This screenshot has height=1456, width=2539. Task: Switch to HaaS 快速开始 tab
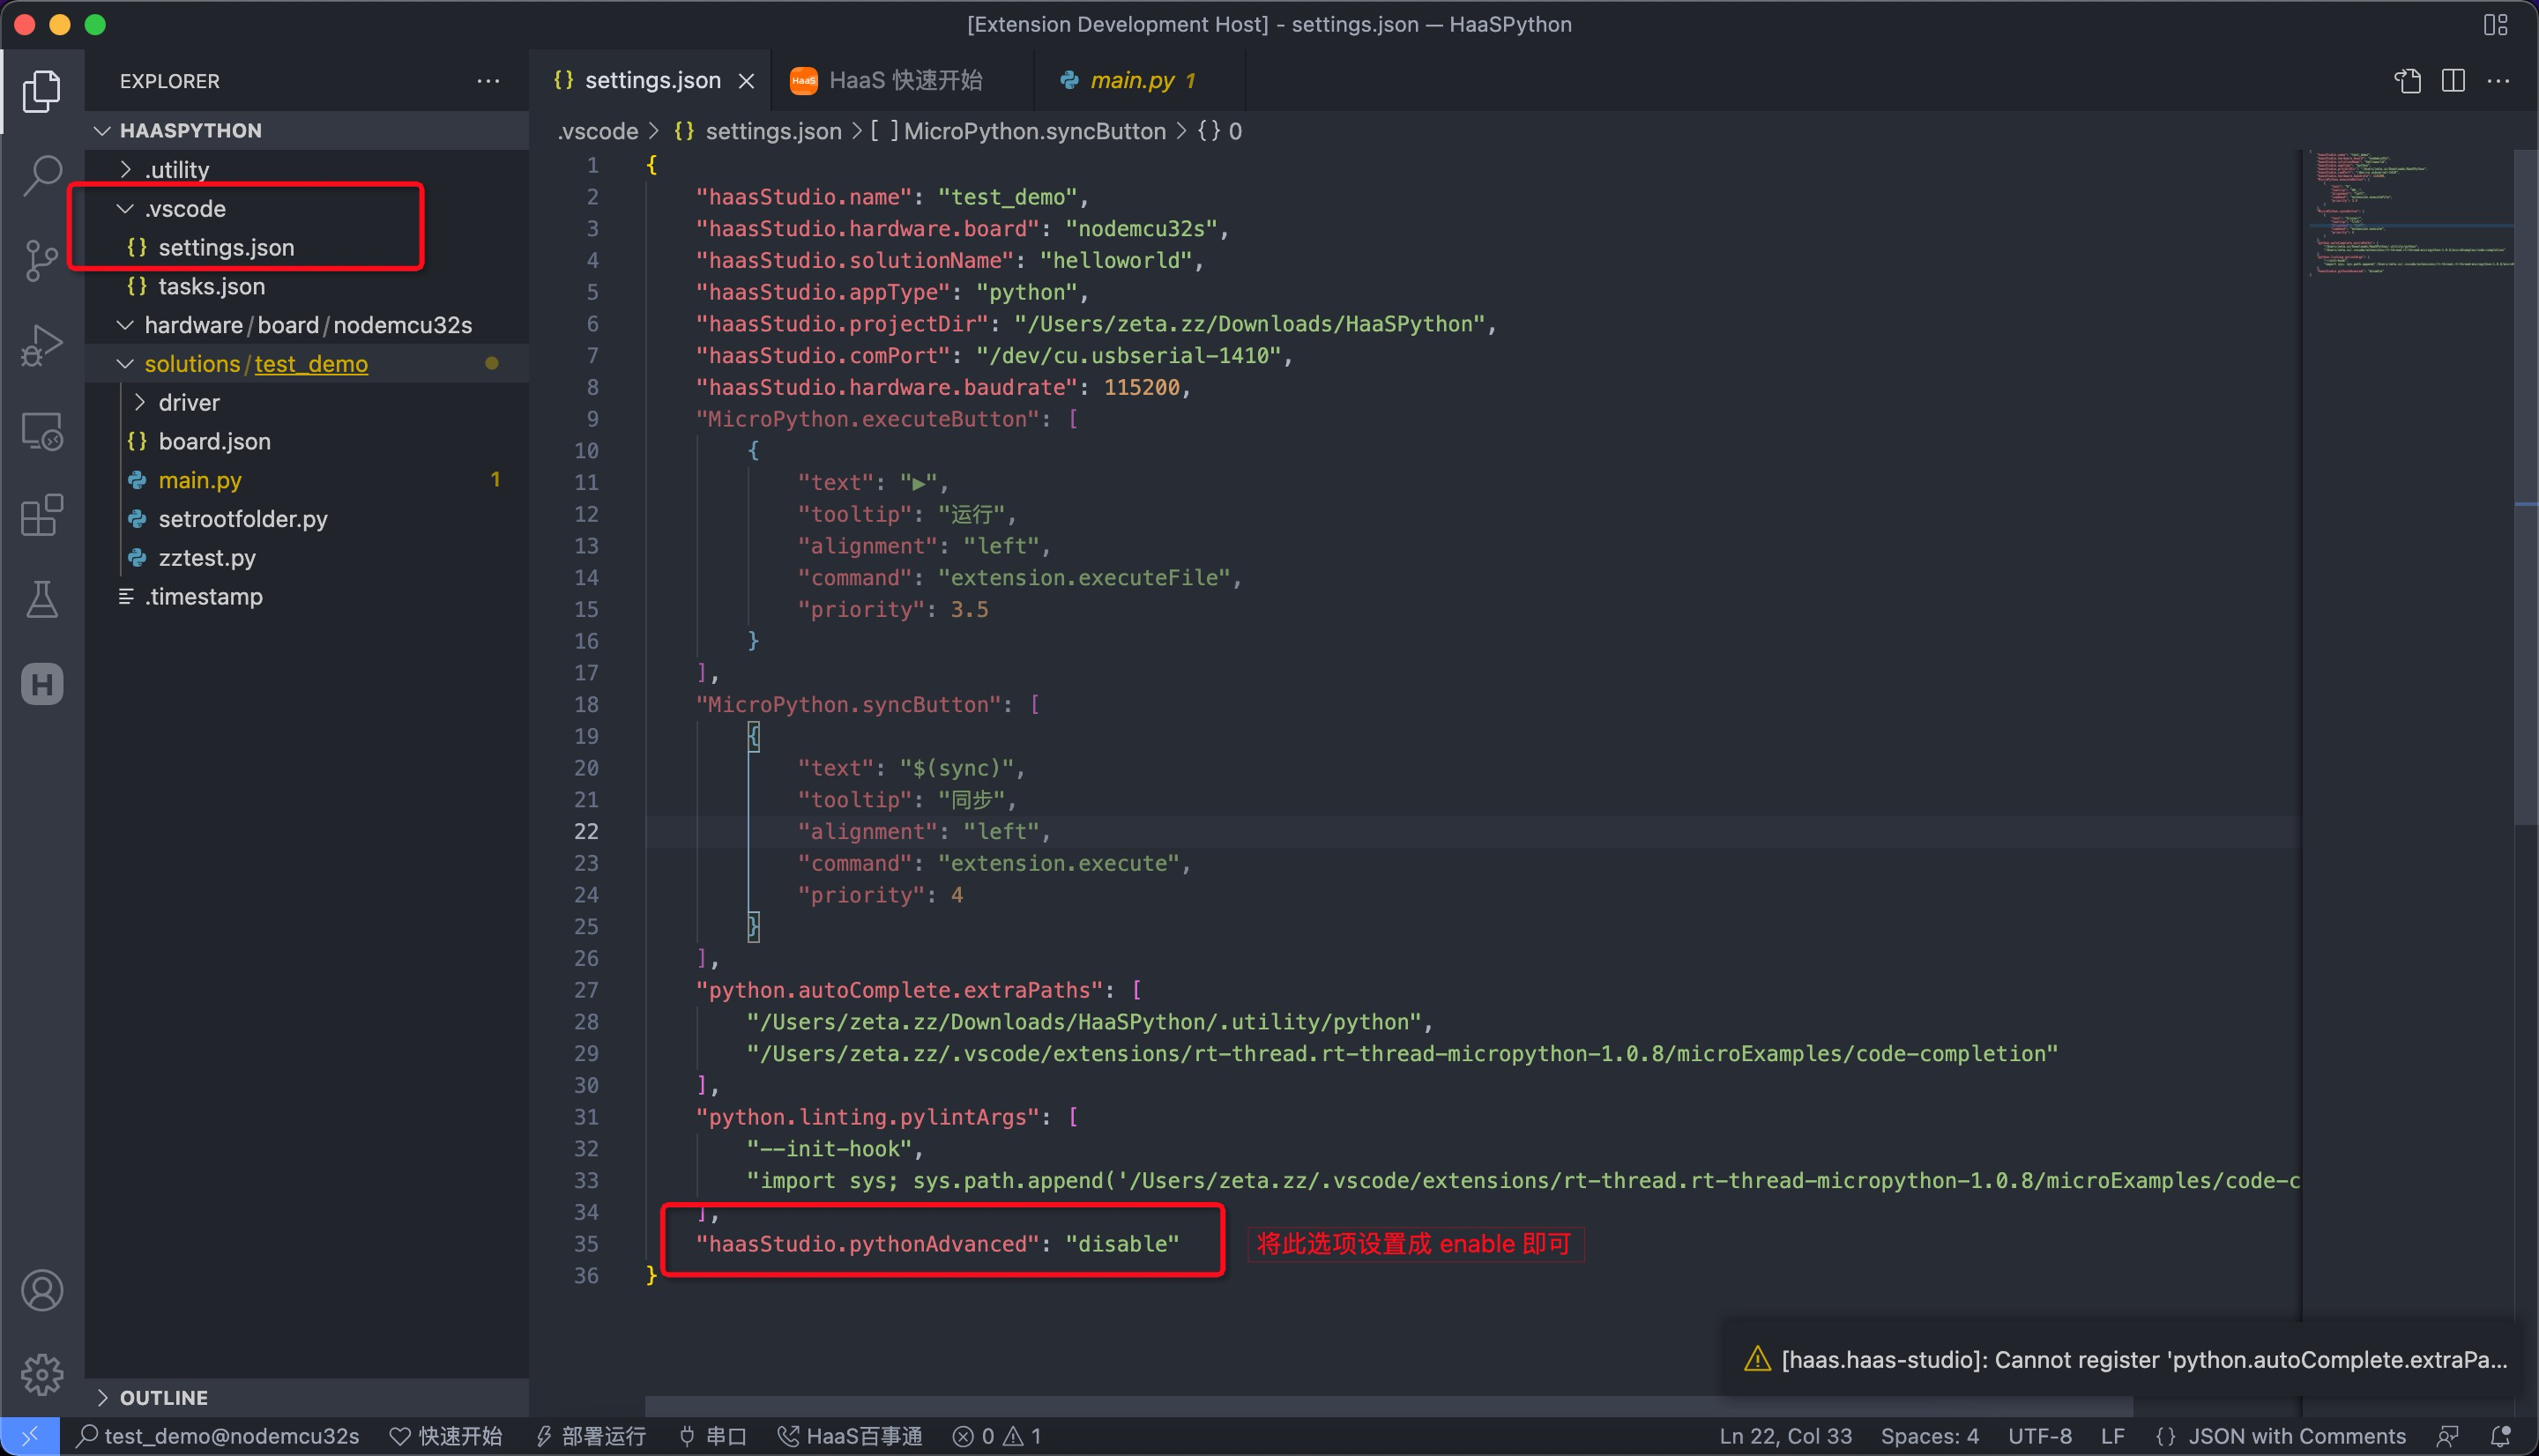pyautogui.click(x=902, y=81)
